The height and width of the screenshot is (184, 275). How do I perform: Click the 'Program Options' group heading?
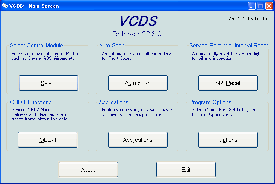(x=210, y=102)
